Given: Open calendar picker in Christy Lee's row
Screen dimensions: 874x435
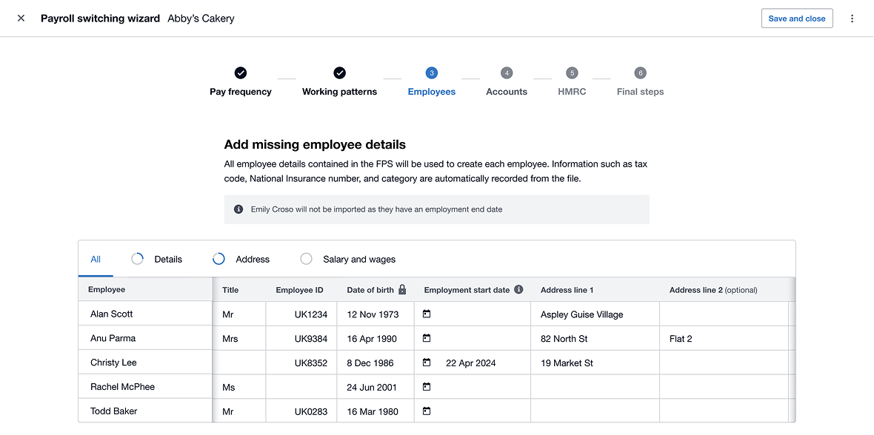Looking at the screenshot, I should (427, 362).
